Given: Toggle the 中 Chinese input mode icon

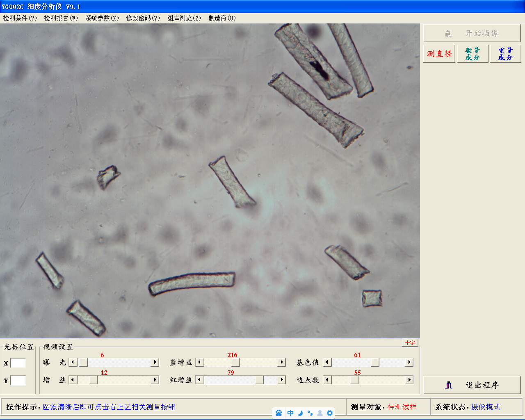Looking at the screenshot, I should 290,413.
